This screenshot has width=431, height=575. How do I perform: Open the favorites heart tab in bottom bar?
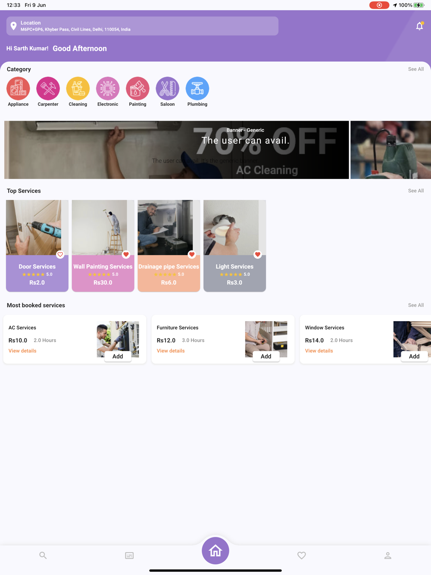(302, 556)
